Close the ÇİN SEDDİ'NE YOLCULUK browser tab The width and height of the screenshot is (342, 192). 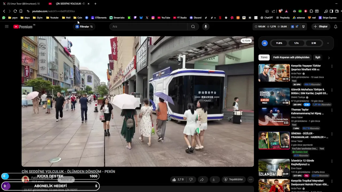point(88,4)
